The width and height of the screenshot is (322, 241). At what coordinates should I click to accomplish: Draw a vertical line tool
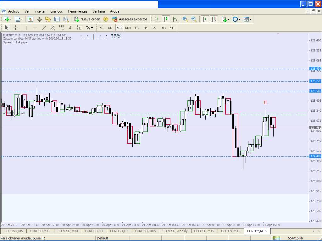click(26, 28)
